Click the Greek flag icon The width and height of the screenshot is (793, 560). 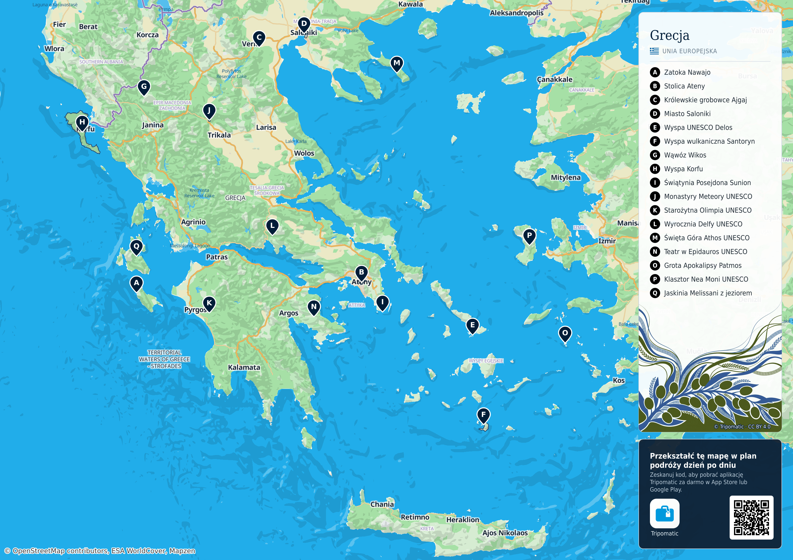654,51
